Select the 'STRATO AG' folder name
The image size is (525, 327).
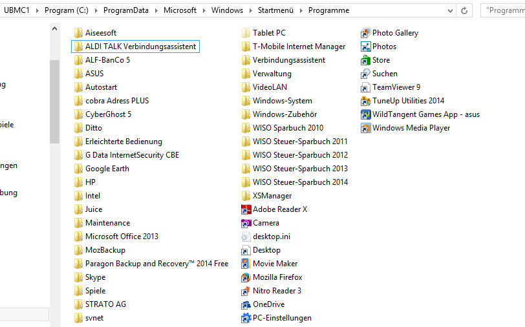coord(105,304)
